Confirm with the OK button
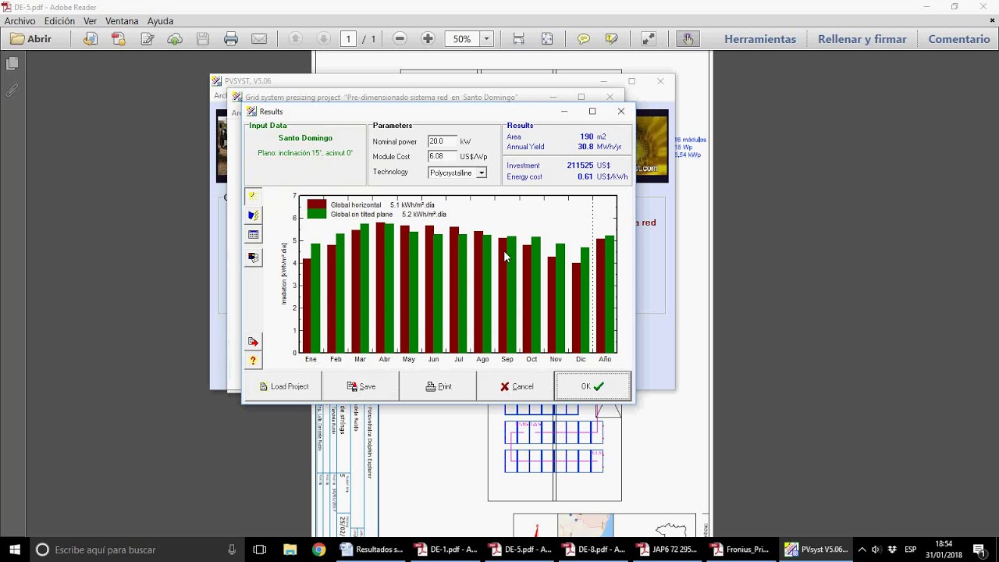Image resolution: width=999 pixels, height=562 pixels. [592, 386]
